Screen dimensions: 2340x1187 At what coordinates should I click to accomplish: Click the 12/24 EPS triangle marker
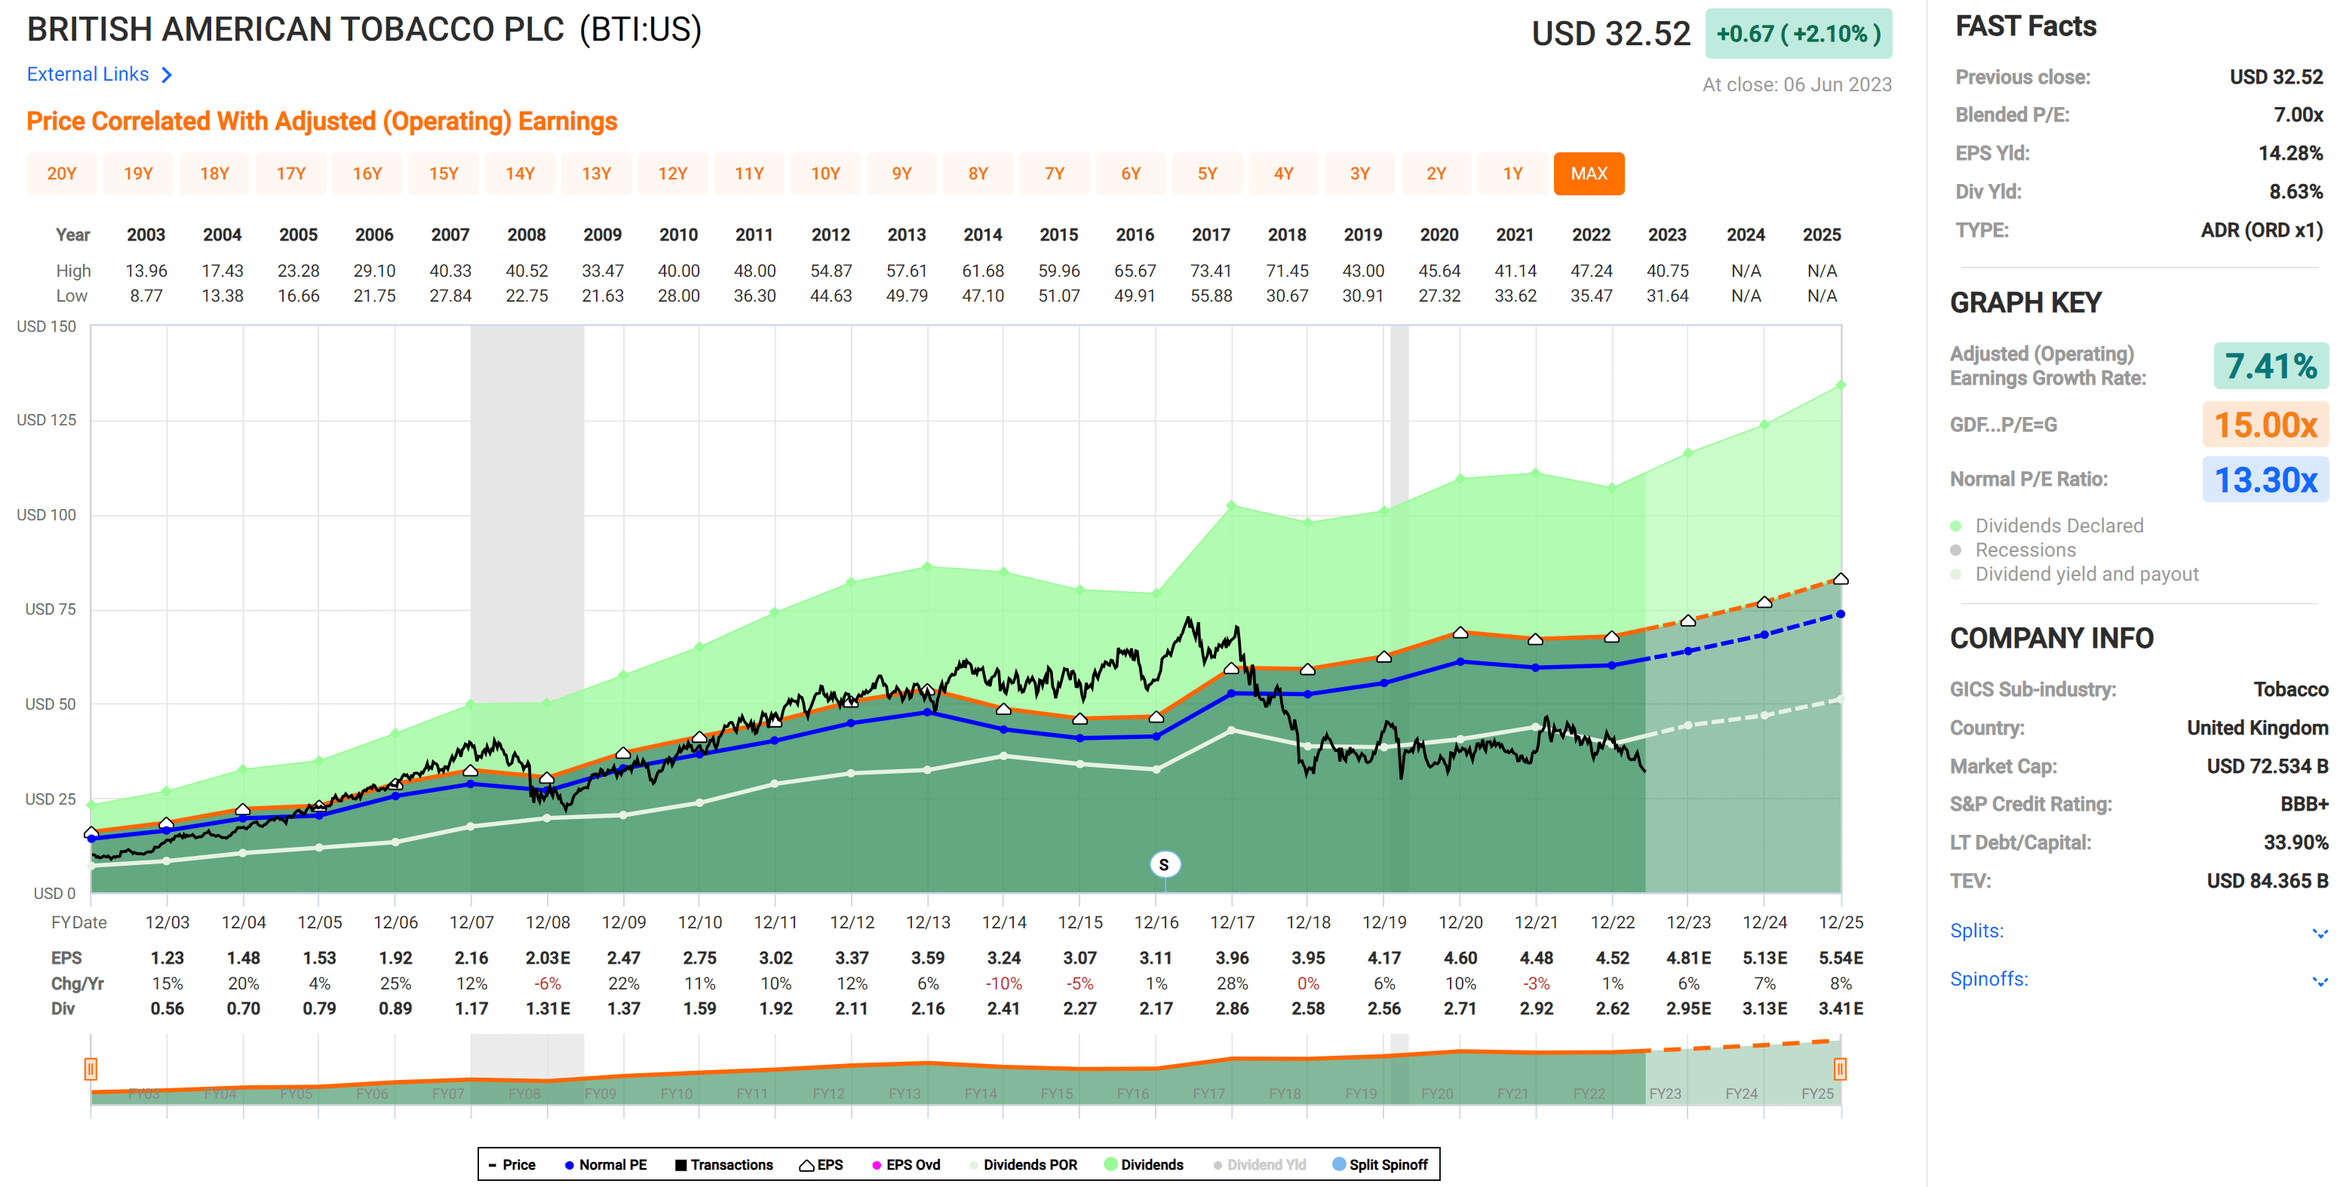tap(1764, 602)
